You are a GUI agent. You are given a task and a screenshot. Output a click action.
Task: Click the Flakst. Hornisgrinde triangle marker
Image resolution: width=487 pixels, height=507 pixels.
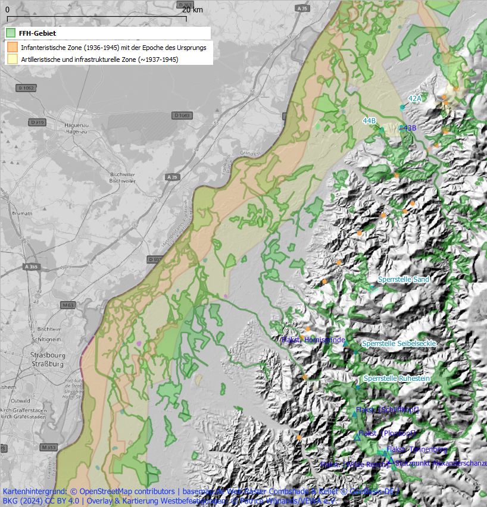[x=345, y=345]
